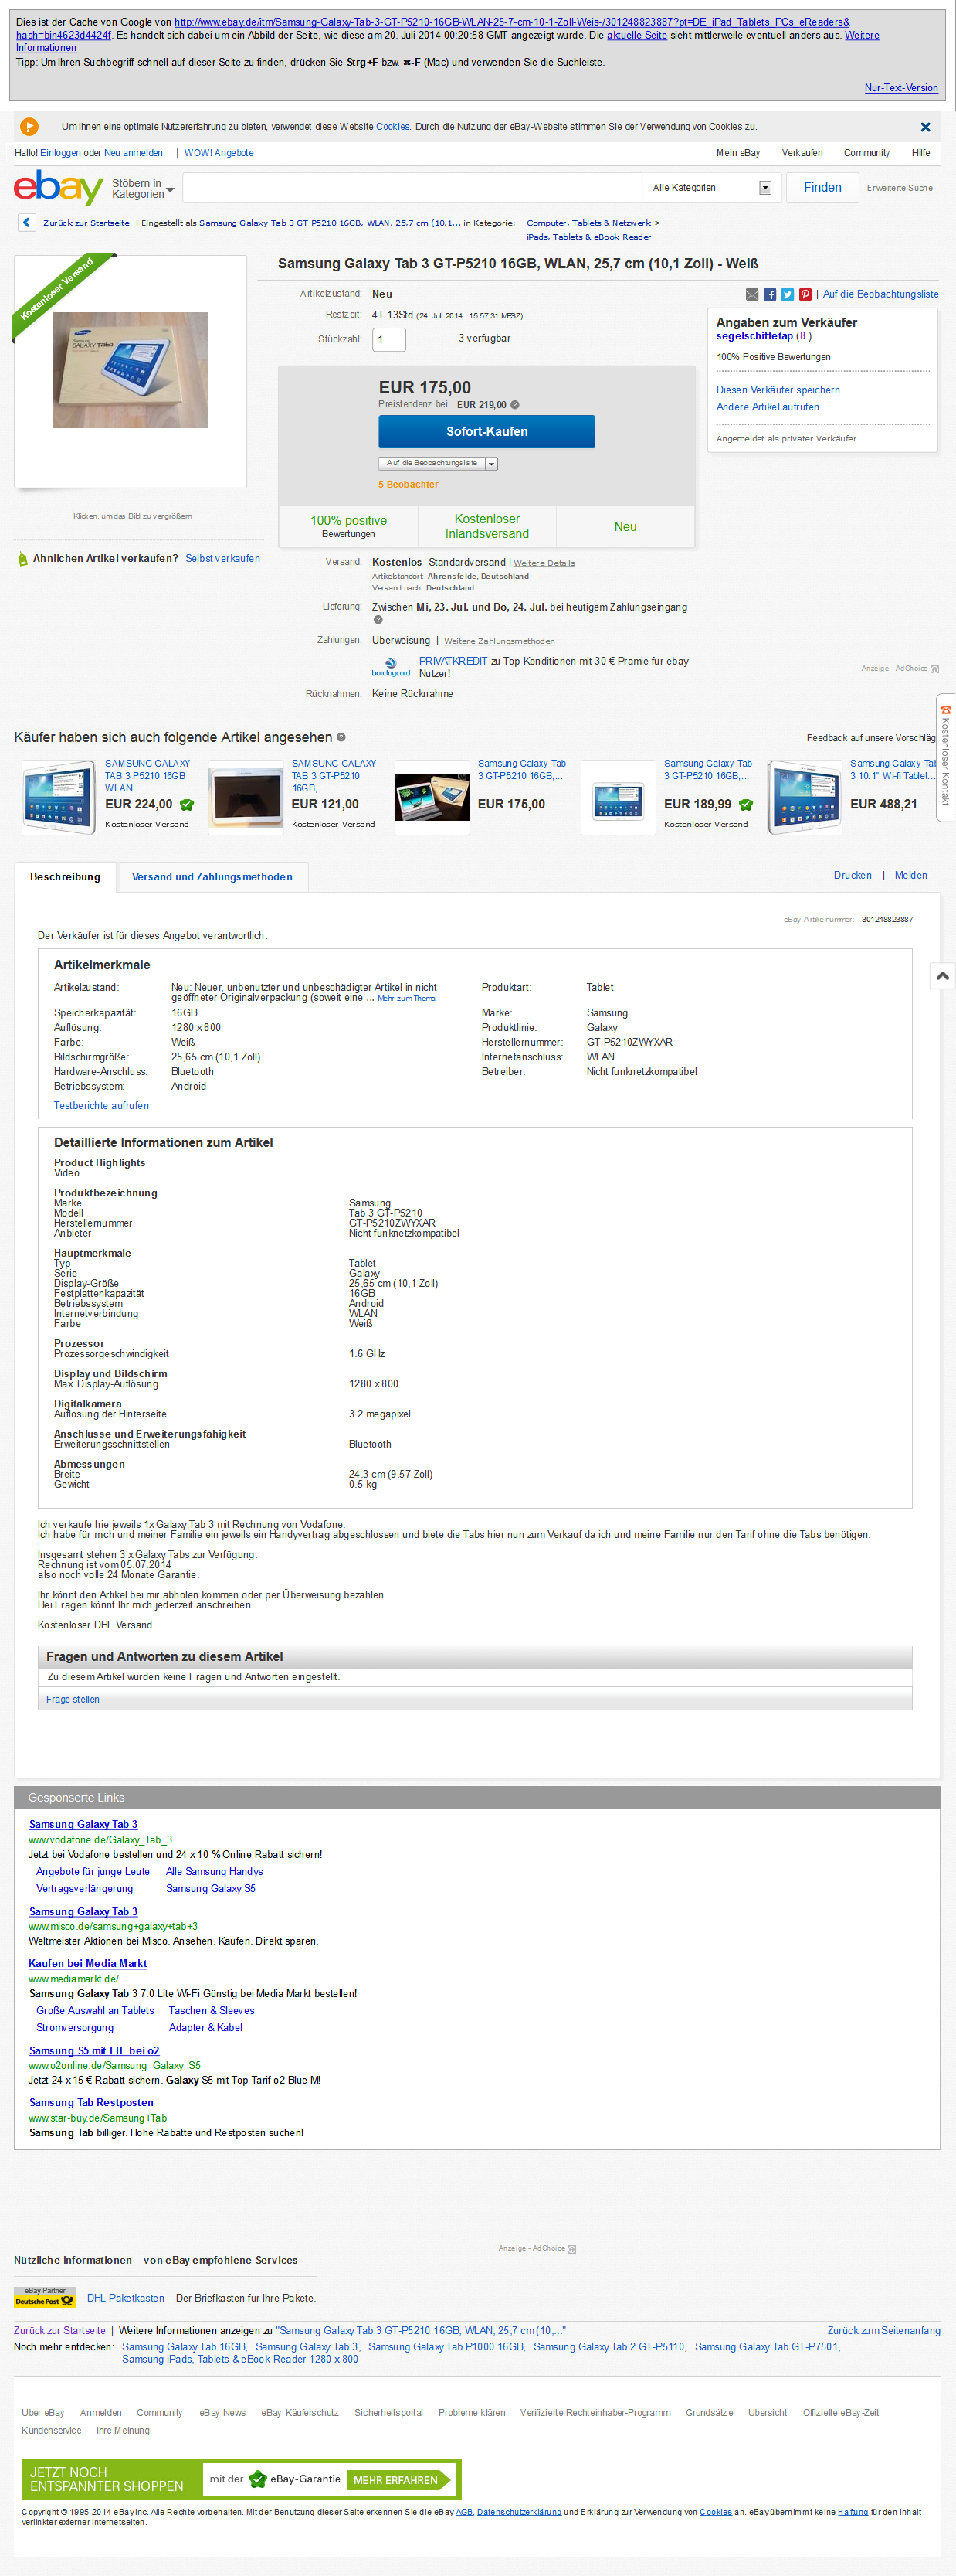
Task: Open the EUR 224,00 related item thumbnail
Action: [x=59, y=797]
